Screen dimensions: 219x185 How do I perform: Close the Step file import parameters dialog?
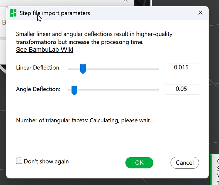point(201,13)
